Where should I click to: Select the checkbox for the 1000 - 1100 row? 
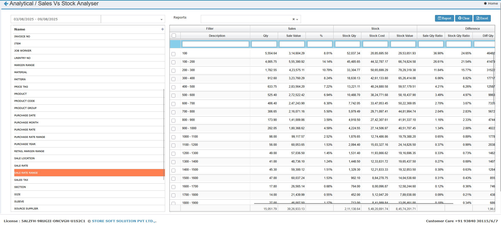click(174, 137)
